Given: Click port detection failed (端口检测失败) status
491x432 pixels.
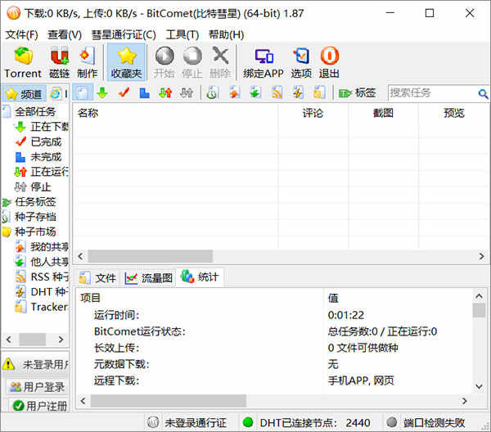Looking at the screenshot, I should [x=426, y=423].
